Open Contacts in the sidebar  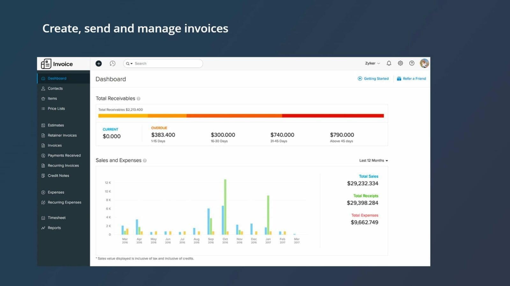point(55,88)
